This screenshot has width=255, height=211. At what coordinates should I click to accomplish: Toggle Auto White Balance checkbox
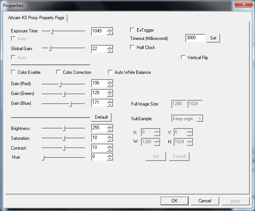pyautogui.click(x=111, y=72)
